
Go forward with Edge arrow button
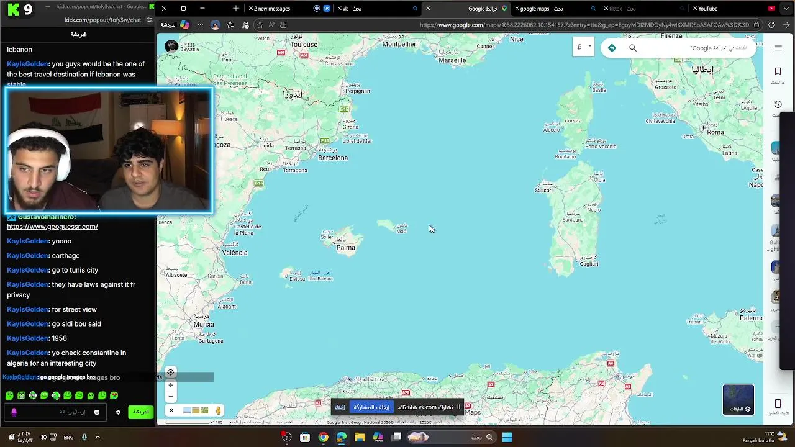point(786,25)
